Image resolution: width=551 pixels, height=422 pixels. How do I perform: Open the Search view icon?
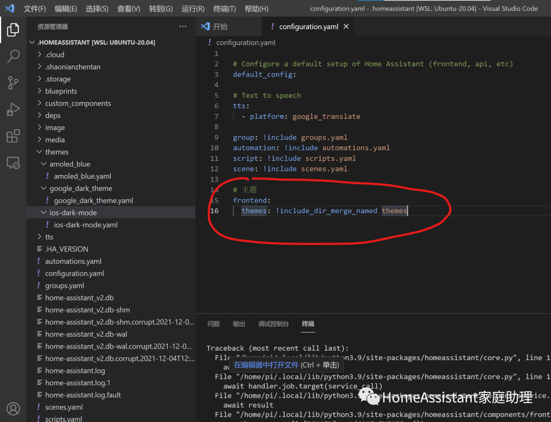click(x=13, y=56)
